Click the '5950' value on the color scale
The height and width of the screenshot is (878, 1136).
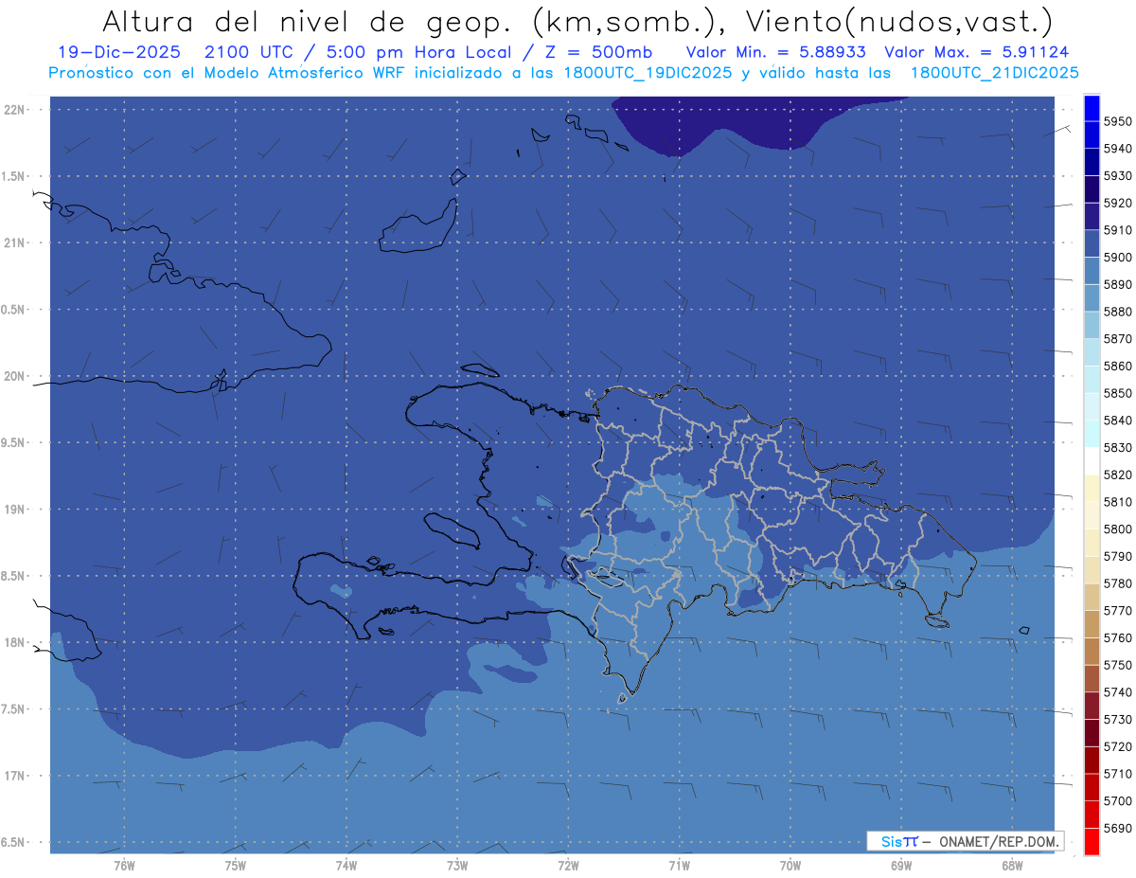(x=1117, y=121)
